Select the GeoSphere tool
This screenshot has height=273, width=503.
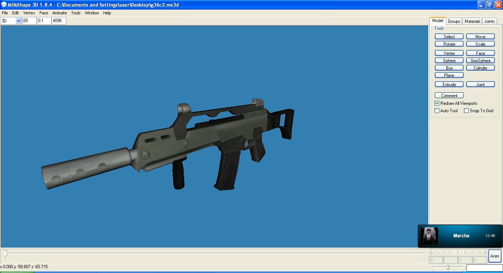[480, 60]
